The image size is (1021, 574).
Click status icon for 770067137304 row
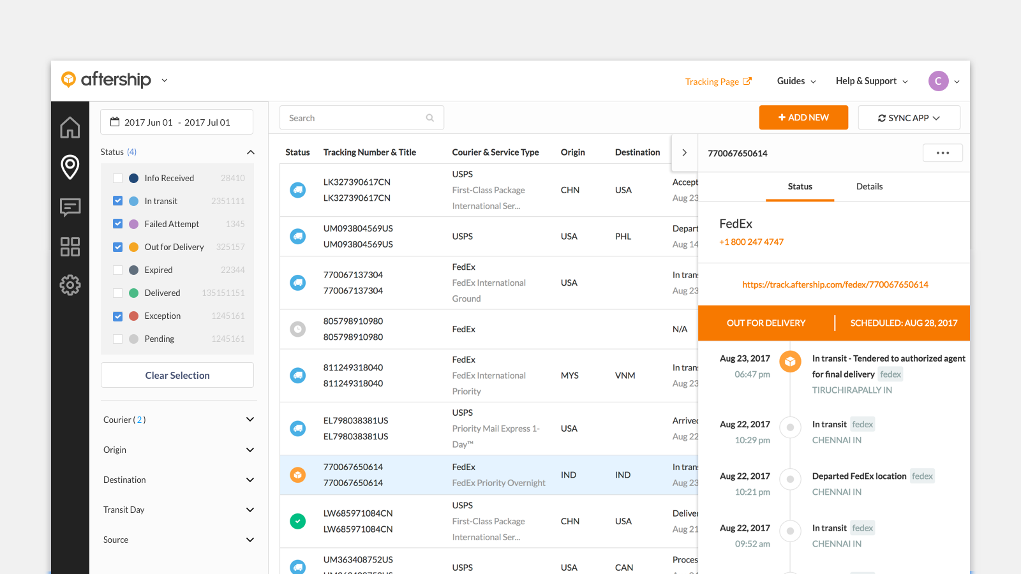298,283
